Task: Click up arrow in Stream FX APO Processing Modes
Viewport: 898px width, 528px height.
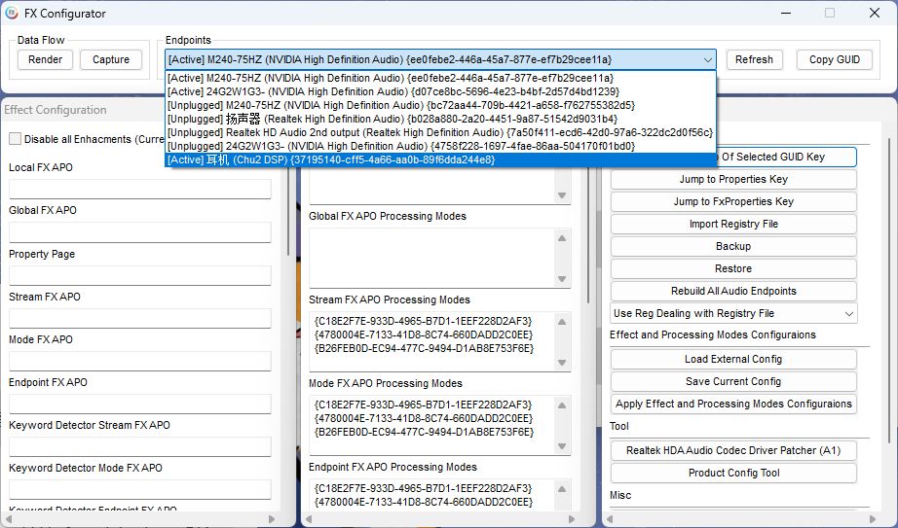Action: point(562,322)
